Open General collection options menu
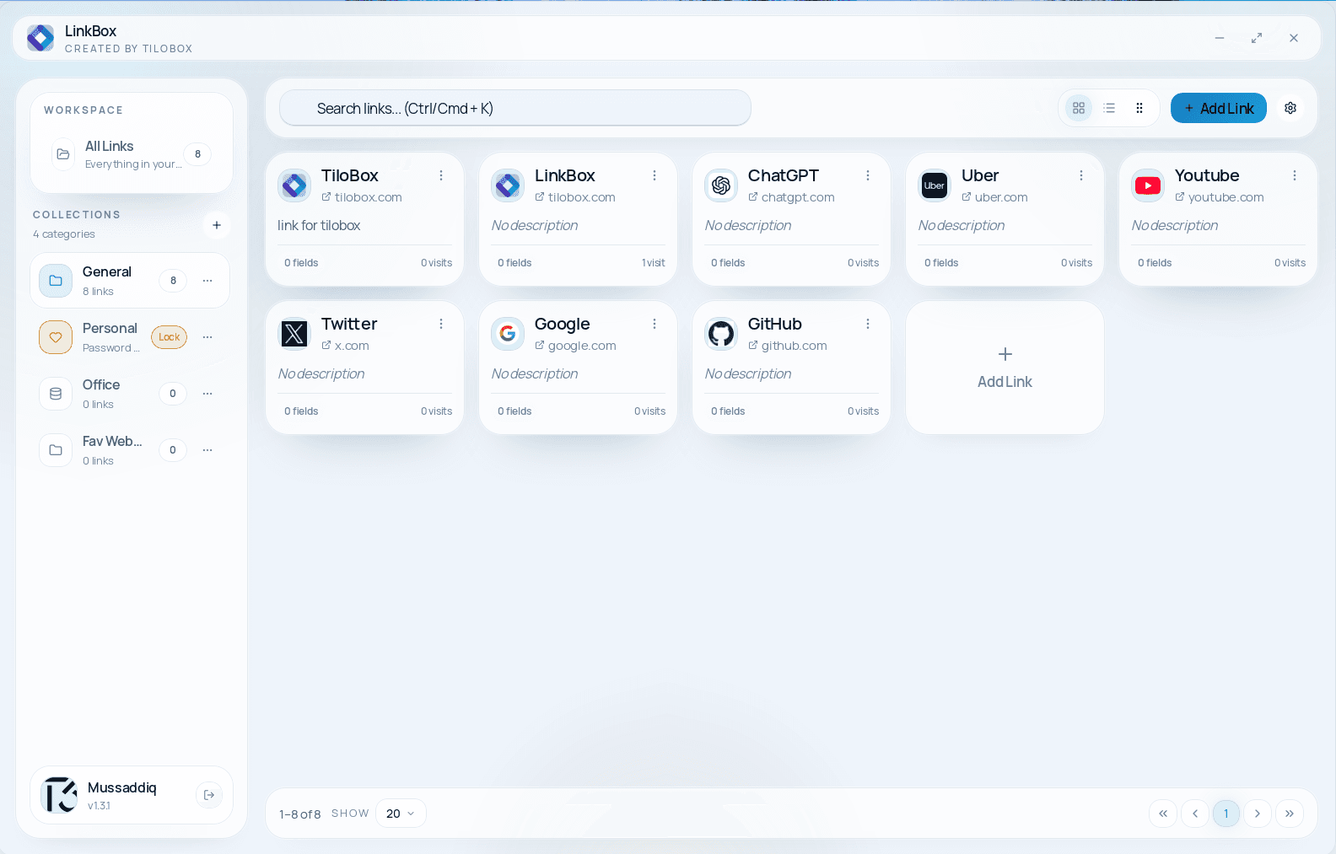 tap(207, 281)
